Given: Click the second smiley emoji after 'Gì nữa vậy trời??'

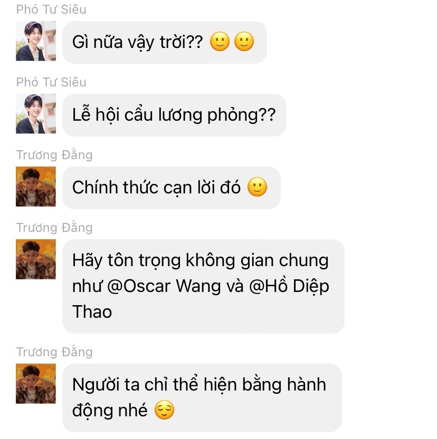Looking at the screenshot, I should point(244,42).
